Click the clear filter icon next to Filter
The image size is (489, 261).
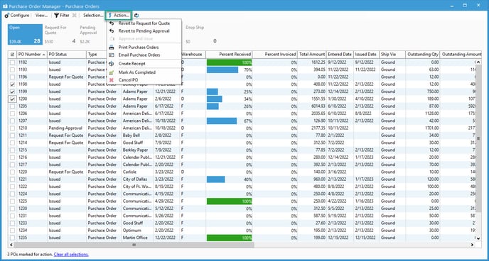pyautogui.click(x=74, y=15)
